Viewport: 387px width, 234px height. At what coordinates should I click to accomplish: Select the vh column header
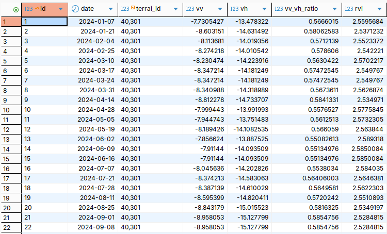point(250,10)
